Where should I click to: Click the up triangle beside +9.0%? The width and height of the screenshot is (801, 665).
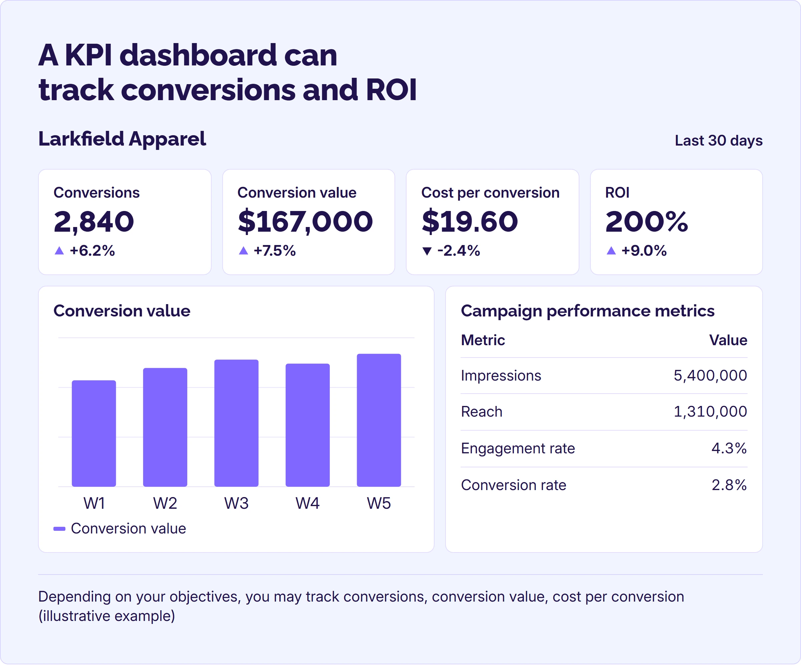(x=611, y=251)
